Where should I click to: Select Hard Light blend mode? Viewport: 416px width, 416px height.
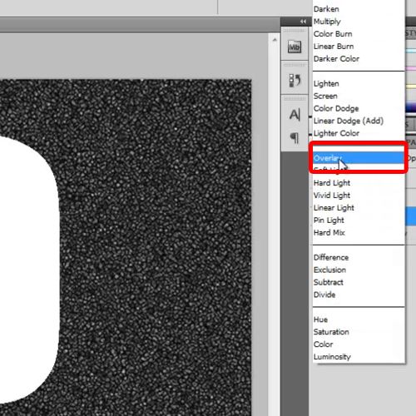click(x=332, y=183)
